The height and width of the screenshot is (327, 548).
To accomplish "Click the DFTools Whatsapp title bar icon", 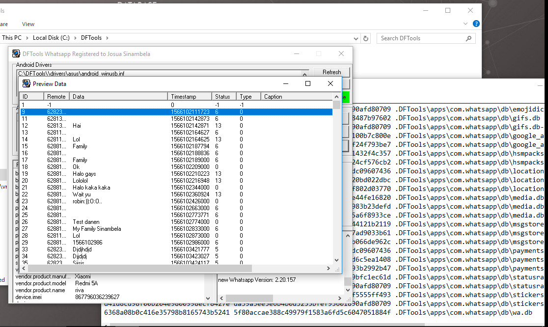I will pyautogui.click(x=16, y=54).
